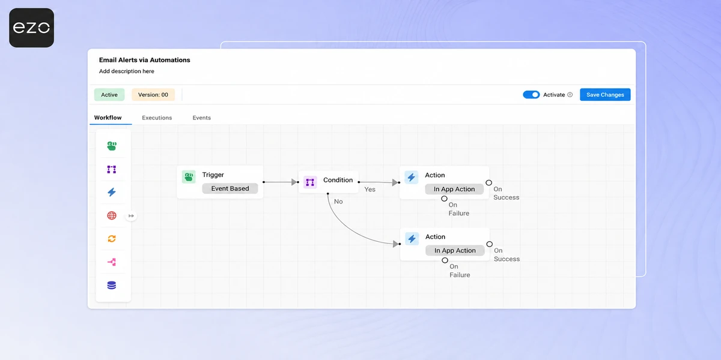Screen dimensions: 721x360
Task: Click On Failure connector of lower Action
Action: [x=445, y=260]
